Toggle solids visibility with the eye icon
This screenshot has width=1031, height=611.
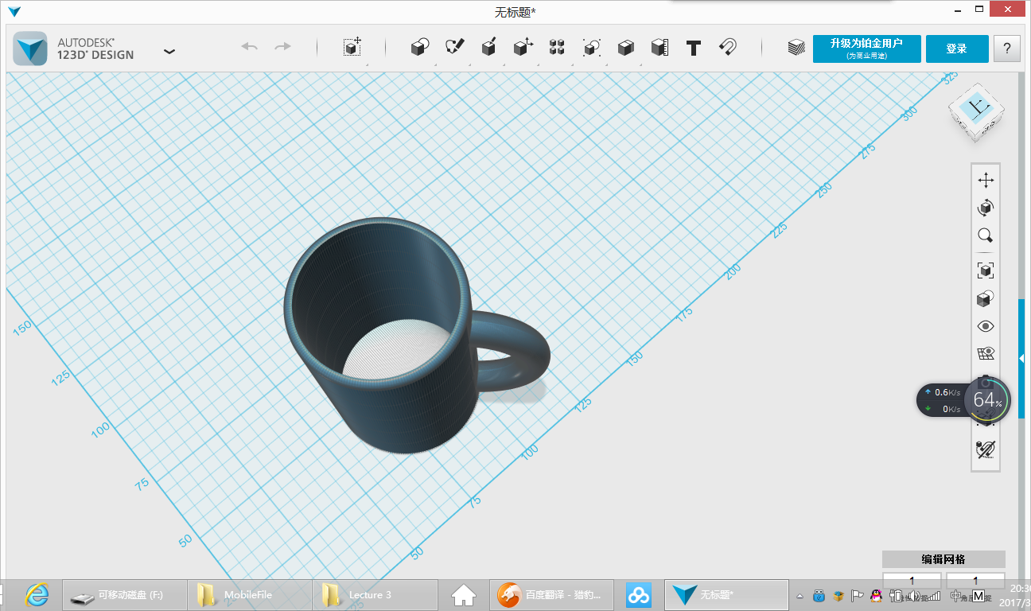point(986,326)
